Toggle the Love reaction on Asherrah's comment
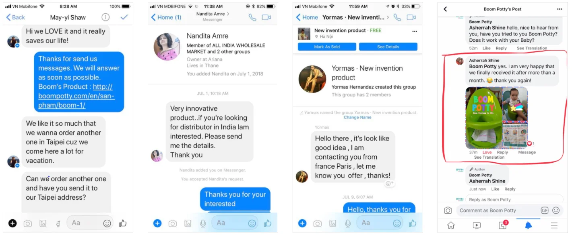572x235 pixels. coord(487,152)
